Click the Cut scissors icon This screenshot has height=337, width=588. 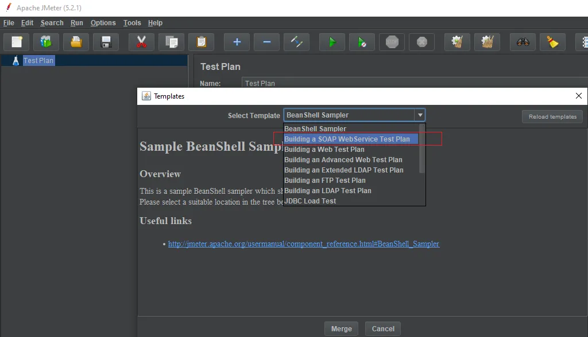(141, 42)
